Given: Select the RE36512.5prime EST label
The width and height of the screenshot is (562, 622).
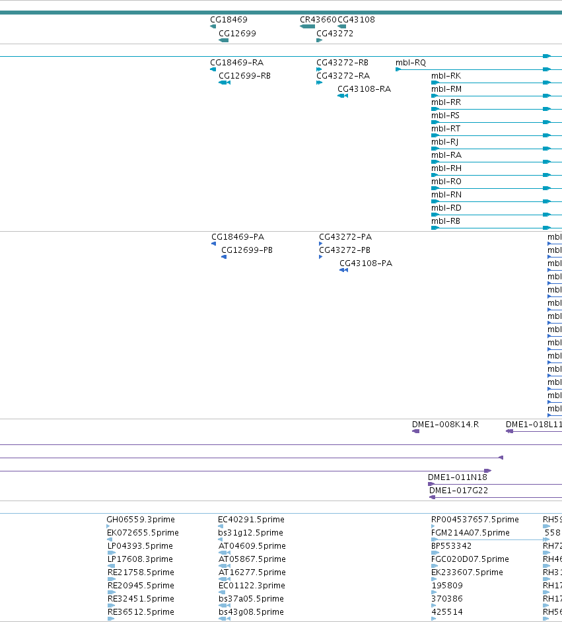Looking at the screenshot, I should click(x=141, y=611).
